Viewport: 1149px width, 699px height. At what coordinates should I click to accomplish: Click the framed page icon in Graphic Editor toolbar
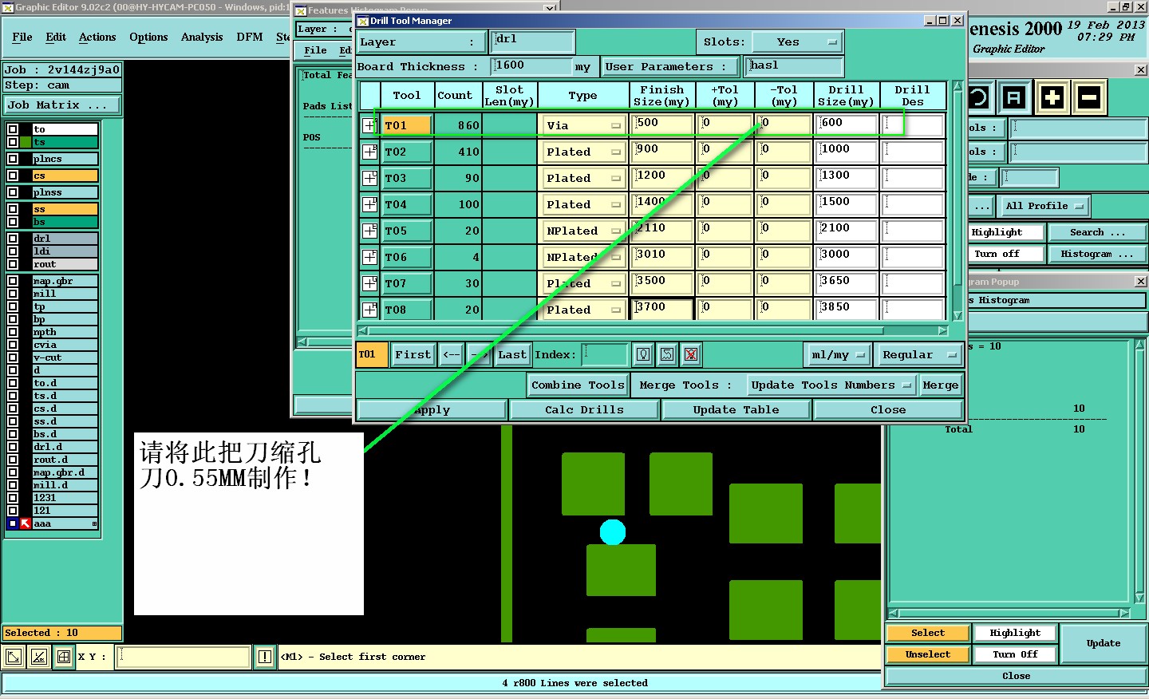1014,98
